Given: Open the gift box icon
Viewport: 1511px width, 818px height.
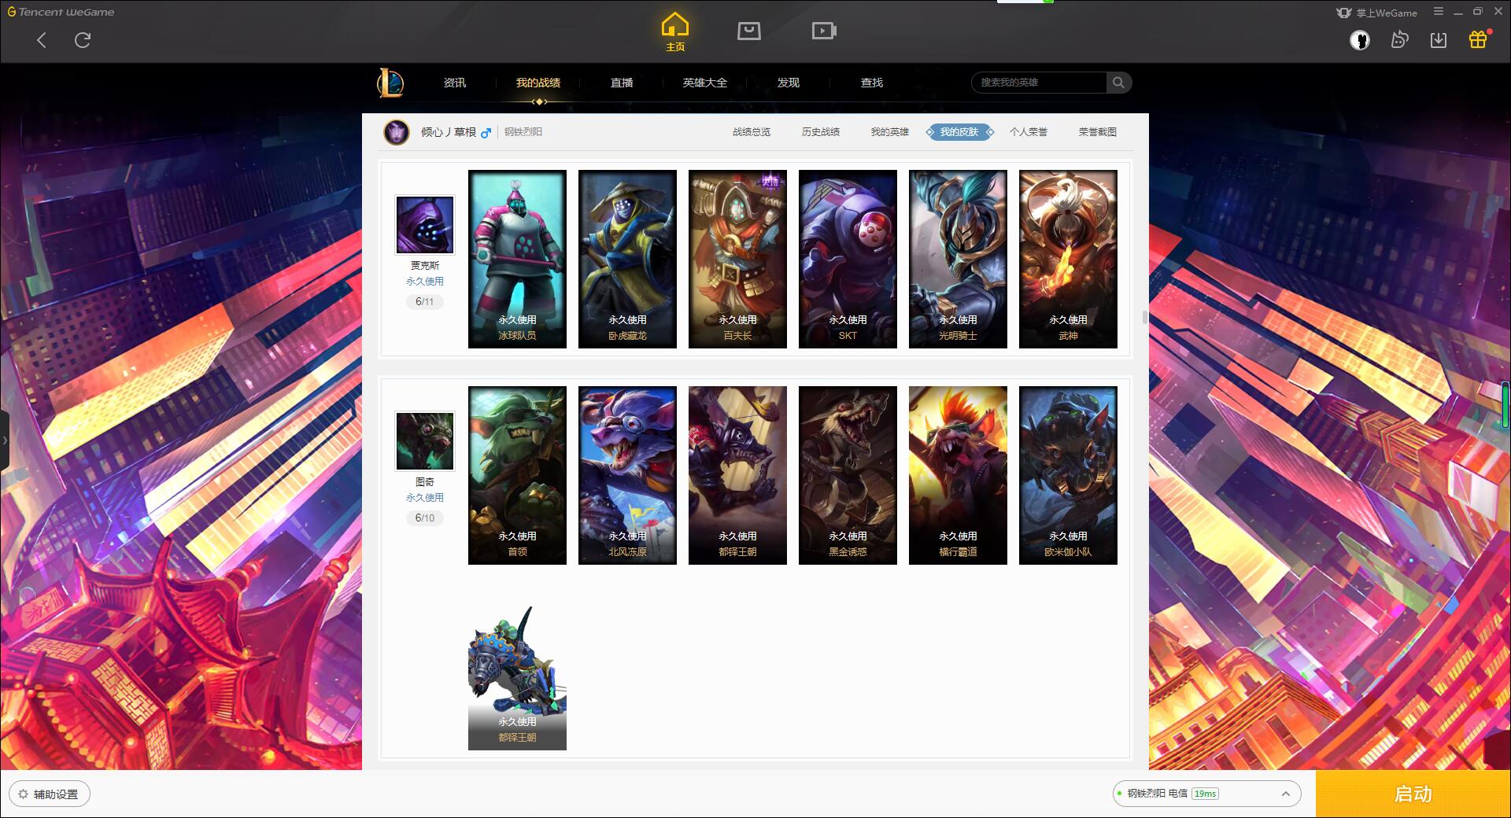Looking at the screenshot, I should pyautogui.click(x=1479, y=39).
